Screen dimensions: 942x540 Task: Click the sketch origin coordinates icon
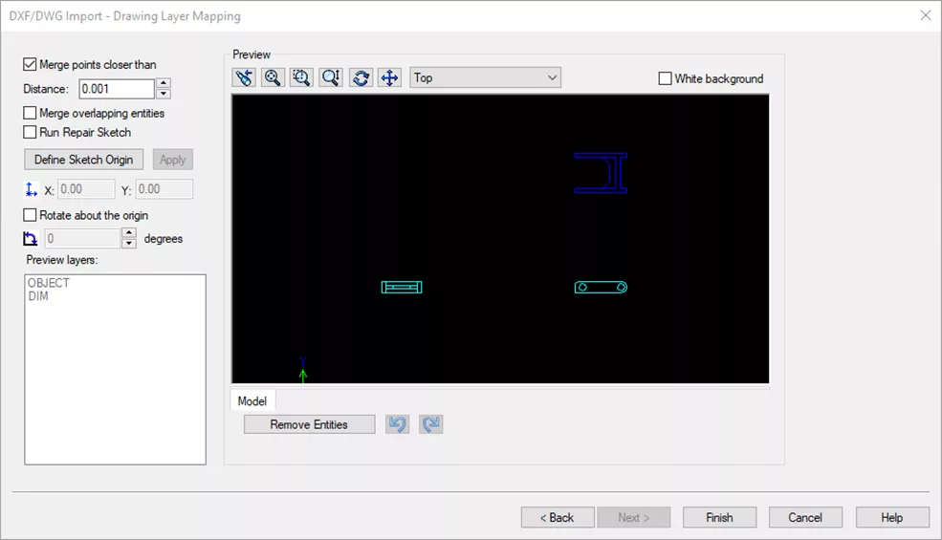pos(31,190)
